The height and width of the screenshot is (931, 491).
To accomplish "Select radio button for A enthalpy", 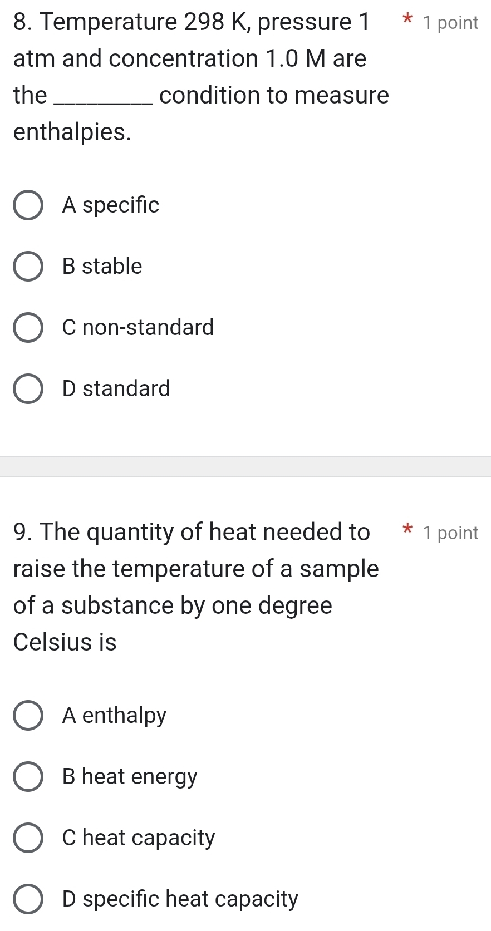I will coord(28,716).
